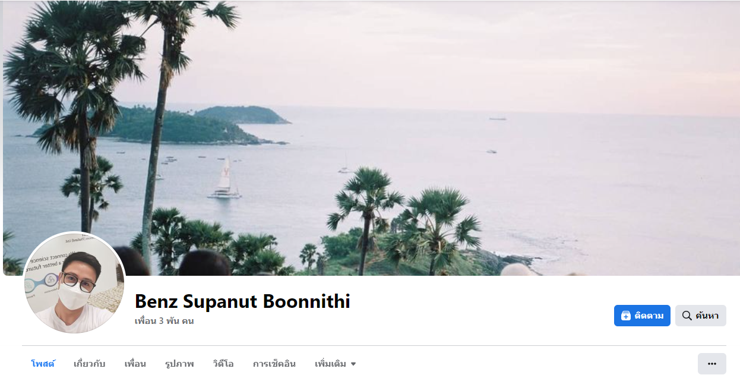
Task: Open the เพื่อน tab
Action: (135, 364)
